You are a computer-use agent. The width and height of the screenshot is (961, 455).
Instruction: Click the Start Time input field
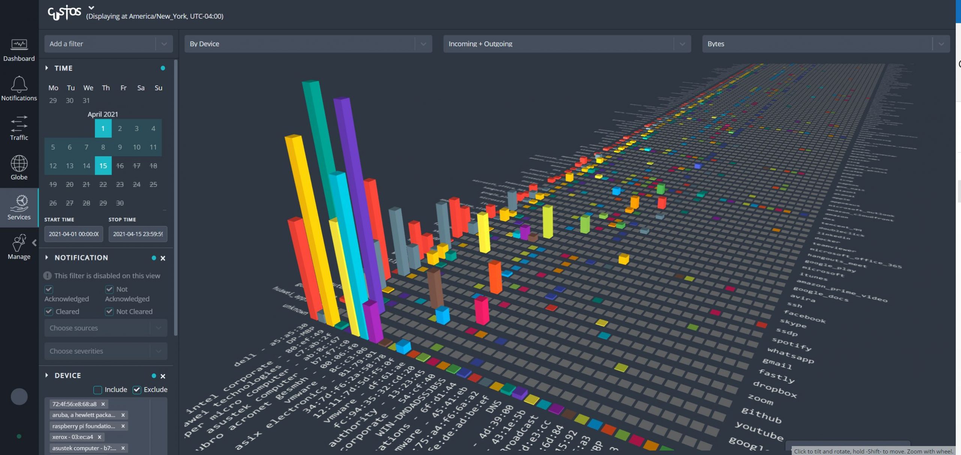pos(74,234)
